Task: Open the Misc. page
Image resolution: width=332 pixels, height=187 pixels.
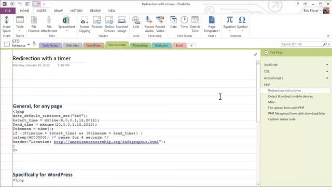Action: tap(272, 102)
